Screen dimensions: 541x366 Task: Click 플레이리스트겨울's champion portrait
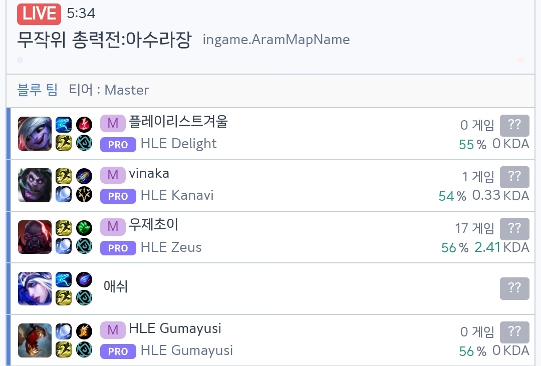click(x=35, y=134)
